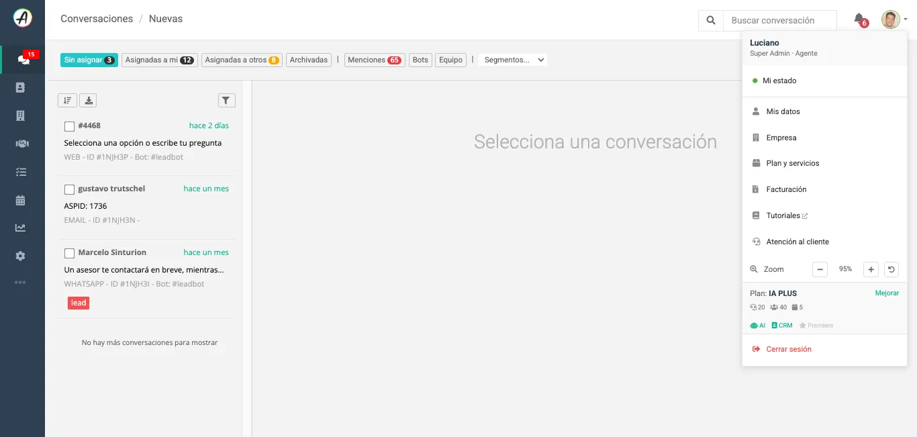Reset zoom level icon
This screenshot has height=437, width=917.
tap(891, 269)
